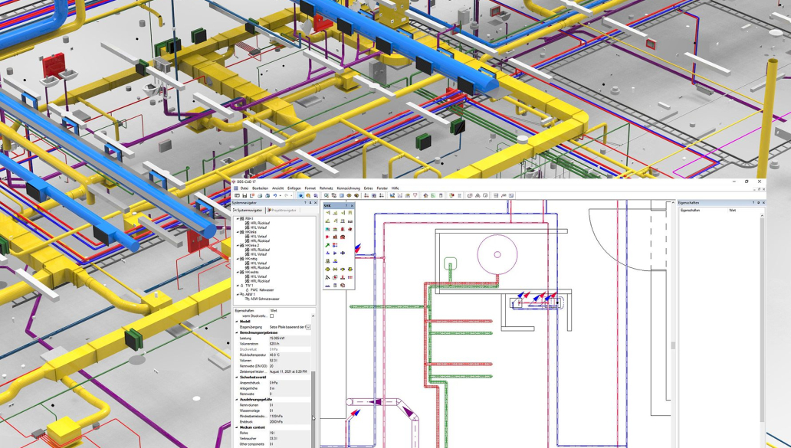Screen dimensions: 791x448
Task: Click the red funnel filter icon in toolbar
Action: 415,195
